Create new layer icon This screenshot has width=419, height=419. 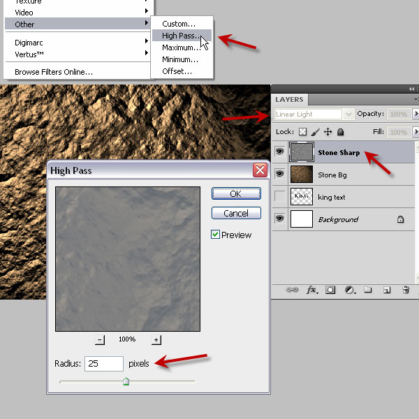pyautogui.click(x=387, y=290)
